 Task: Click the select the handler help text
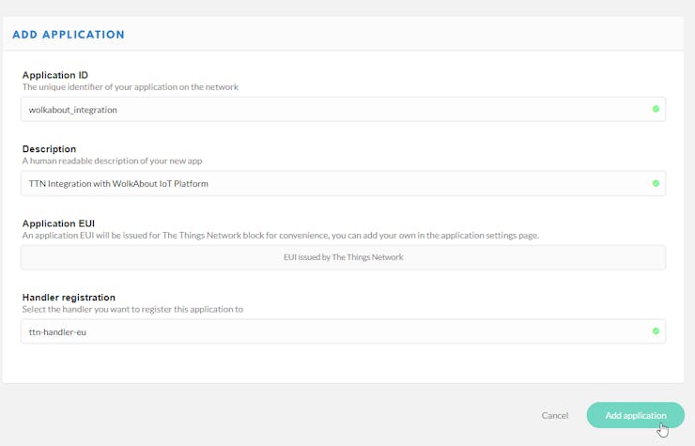point(132,309)
